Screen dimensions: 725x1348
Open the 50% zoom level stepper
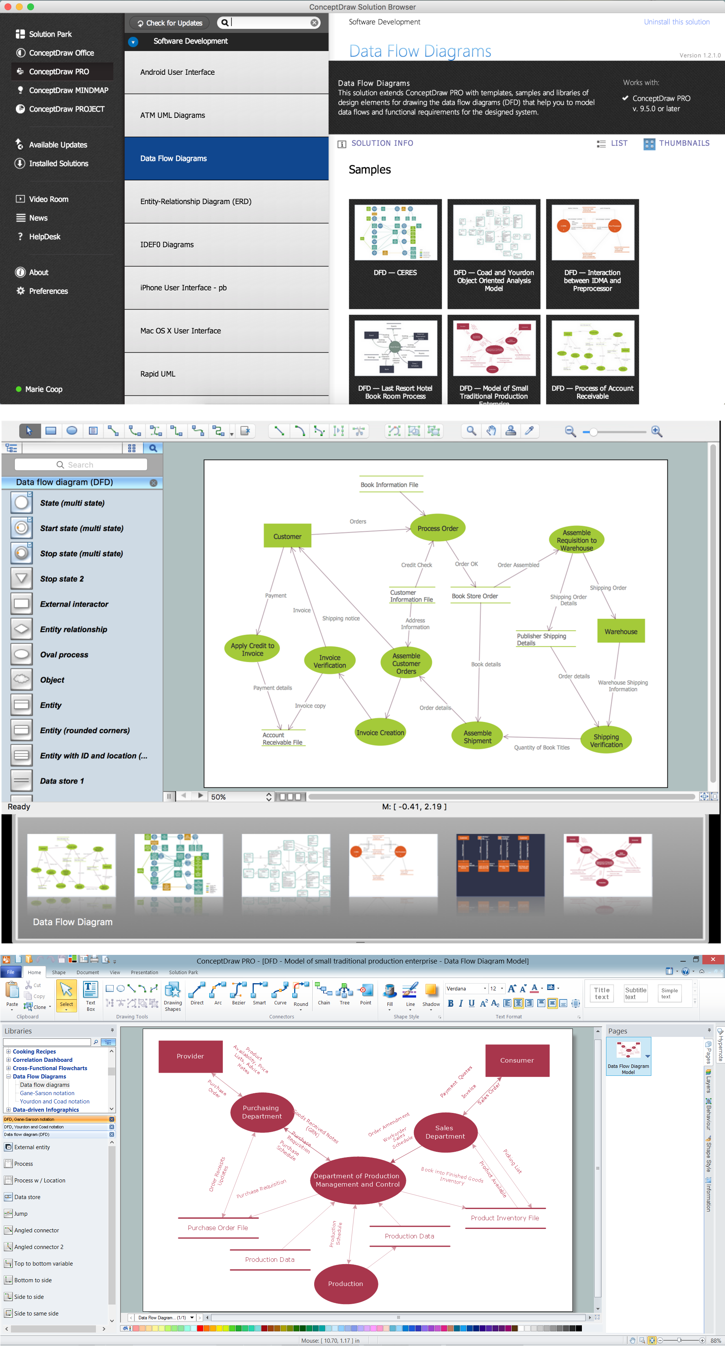269,796
